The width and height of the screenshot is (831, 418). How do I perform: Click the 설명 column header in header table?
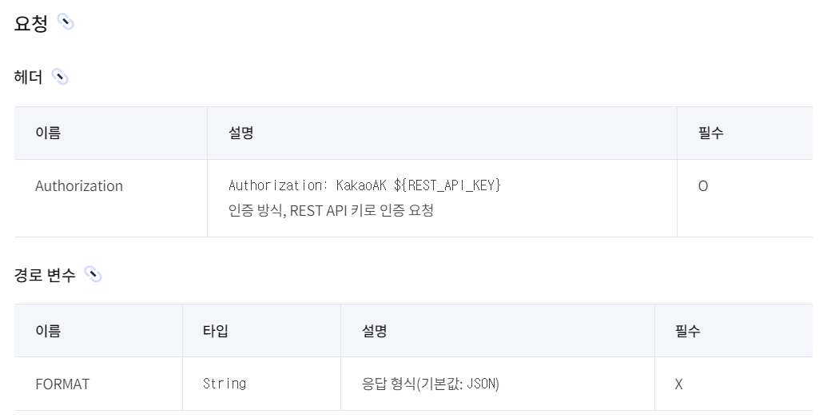point(241,133)
